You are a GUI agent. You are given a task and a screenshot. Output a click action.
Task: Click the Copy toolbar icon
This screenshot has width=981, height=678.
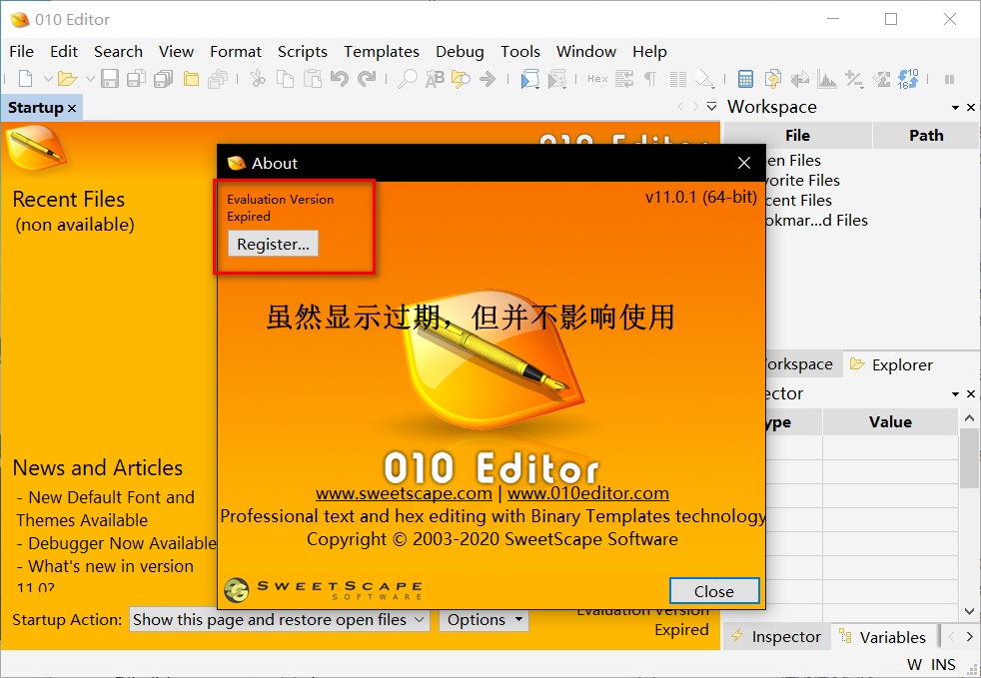pos(286,79)
